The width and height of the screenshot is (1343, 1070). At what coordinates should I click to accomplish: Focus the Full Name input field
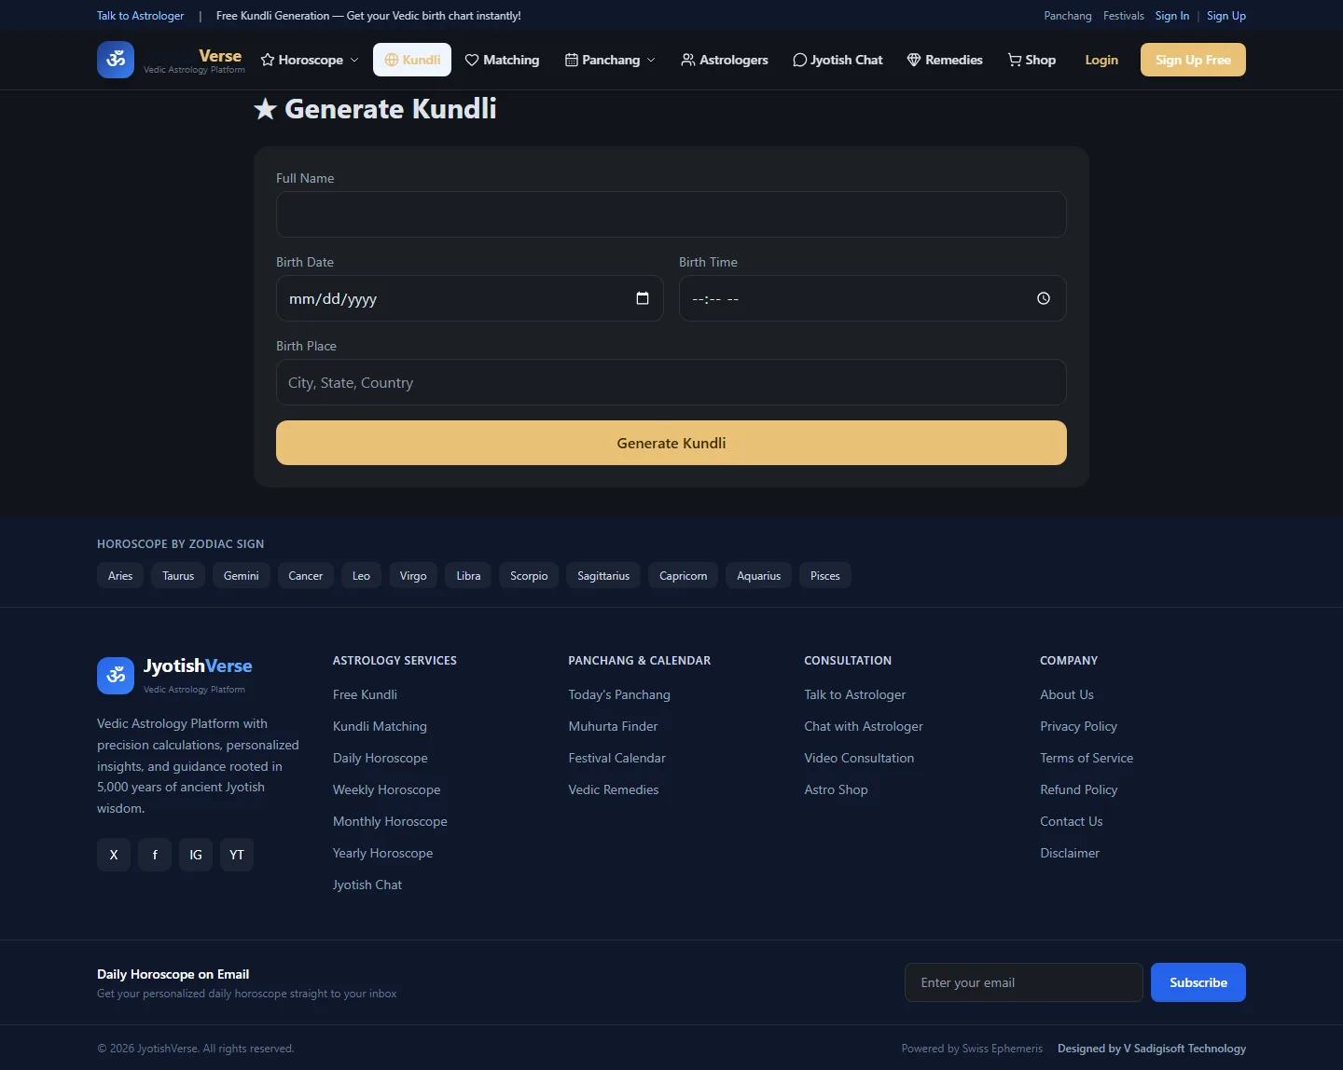point(671,214)
